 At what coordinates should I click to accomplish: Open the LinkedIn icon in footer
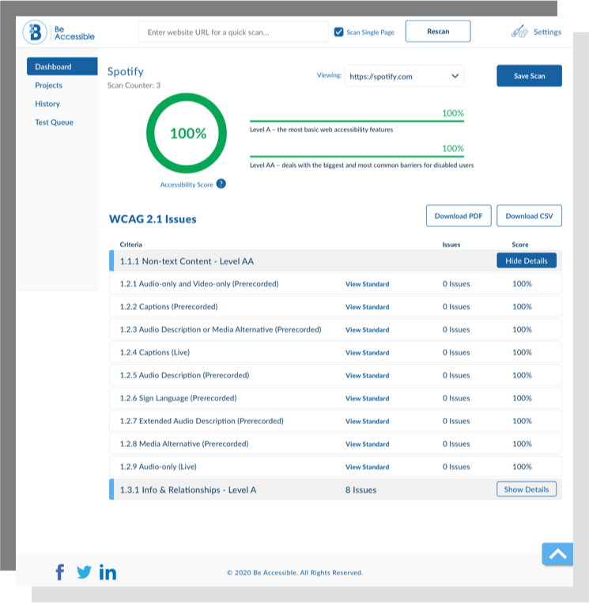coord(108,572)
